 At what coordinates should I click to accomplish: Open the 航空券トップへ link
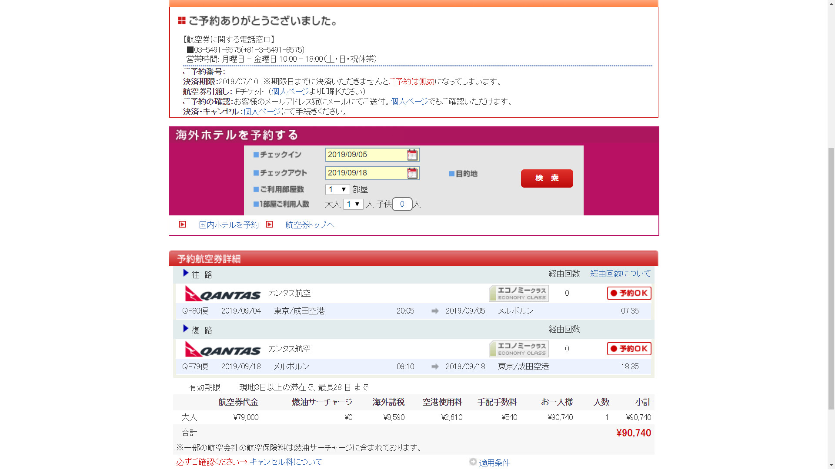tap(310, 225)
